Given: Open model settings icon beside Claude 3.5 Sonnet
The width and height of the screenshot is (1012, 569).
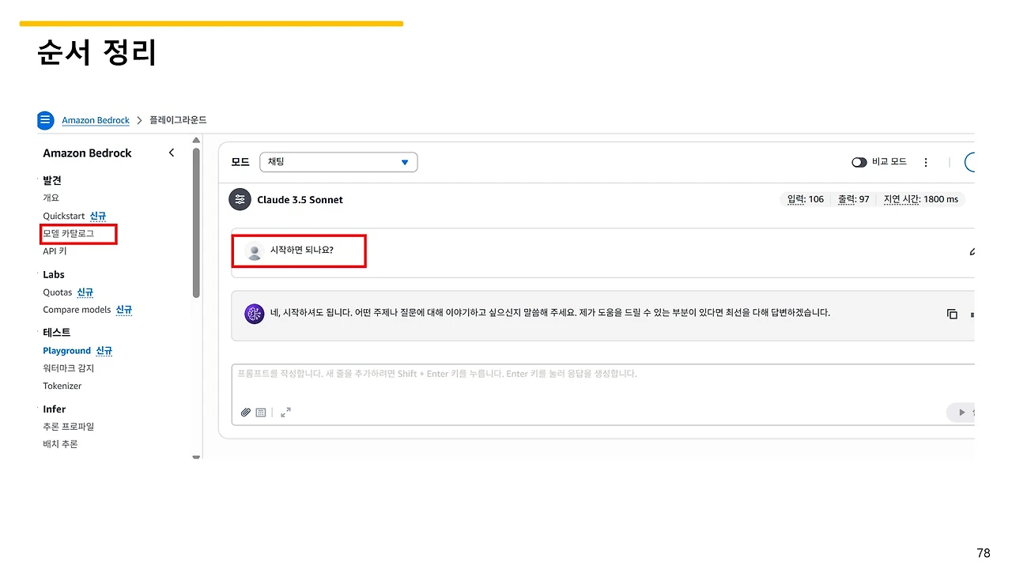Looking at the screenshot, I should (240, 200).
